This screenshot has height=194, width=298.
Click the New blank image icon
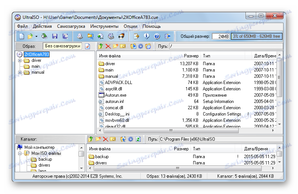pyautogui.click(x=21, y=36)
